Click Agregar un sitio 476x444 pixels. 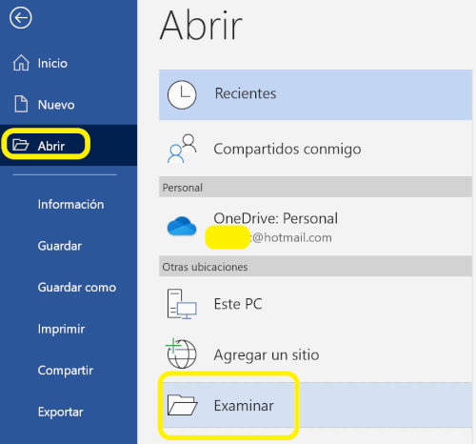[x=315, y=354]
